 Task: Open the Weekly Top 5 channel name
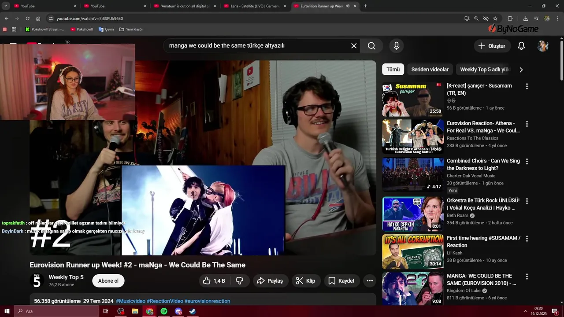(66, 277)
